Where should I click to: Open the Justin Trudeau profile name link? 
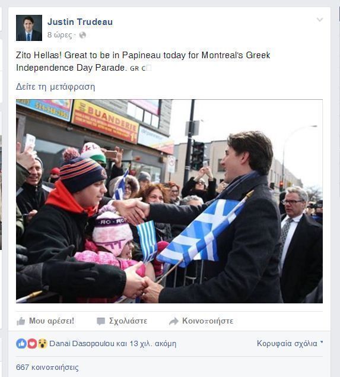tap(80, 22)
